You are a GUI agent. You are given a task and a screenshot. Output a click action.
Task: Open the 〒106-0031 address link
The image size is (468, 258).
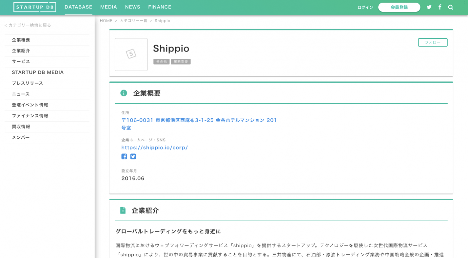click(x=199, y=124)
